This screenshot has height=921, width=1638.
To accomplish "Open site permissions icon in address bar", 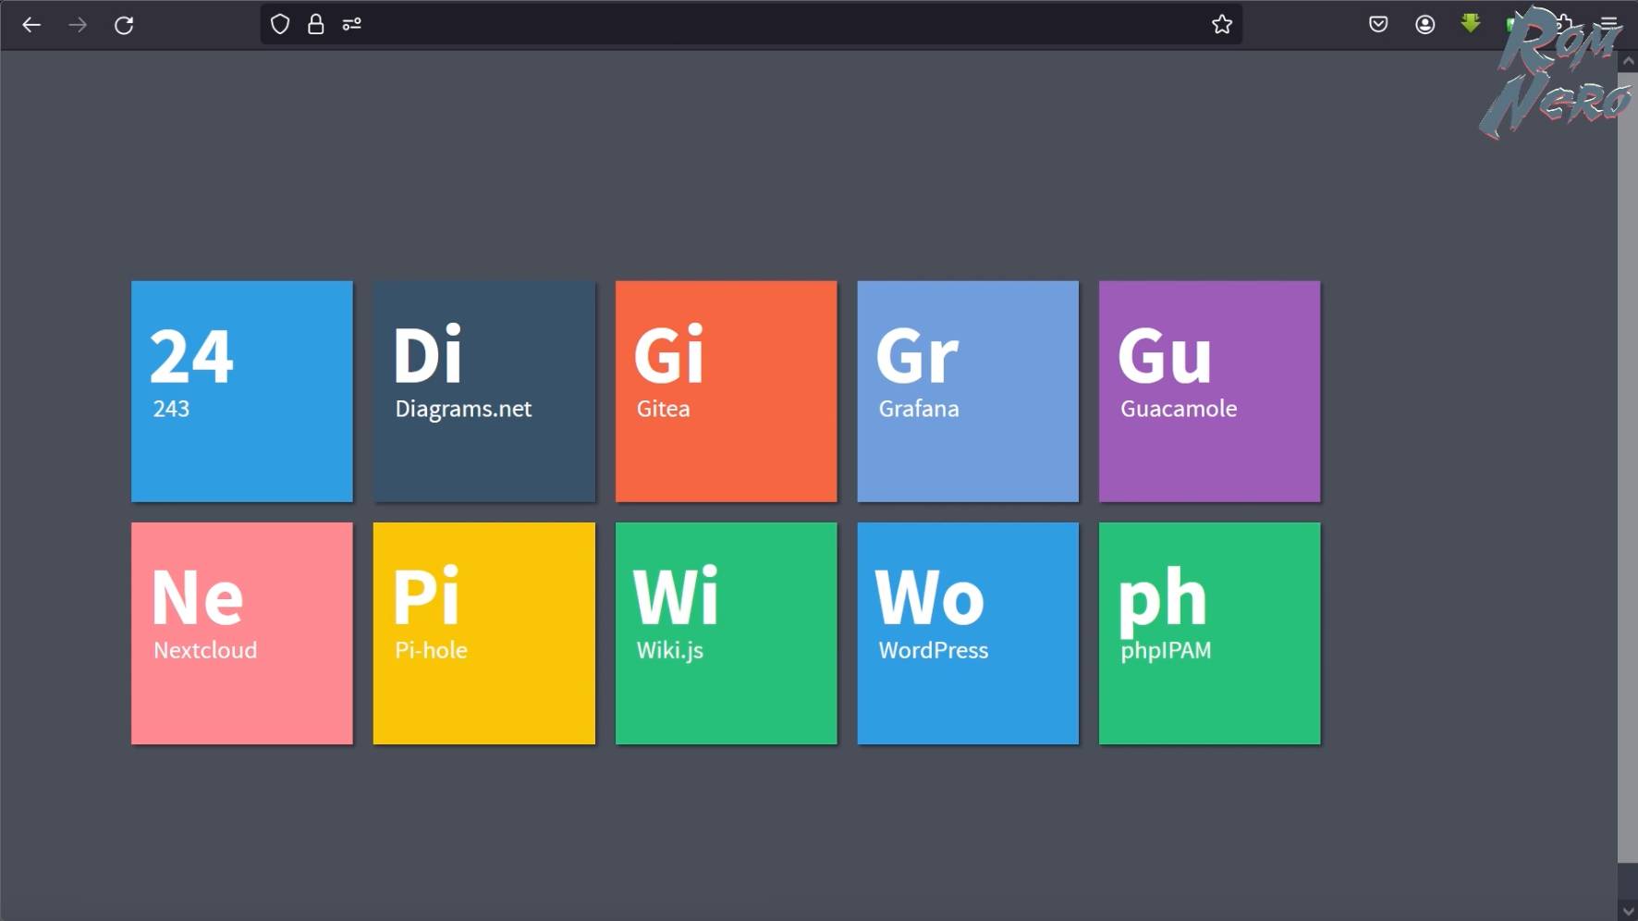I will [352, 24].
